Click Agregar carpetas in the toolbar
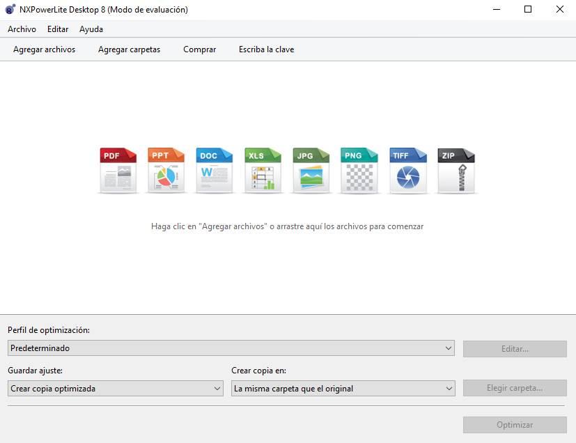This screenshot has width=576, height=443. pyautogui.click(x=129, y=49)
